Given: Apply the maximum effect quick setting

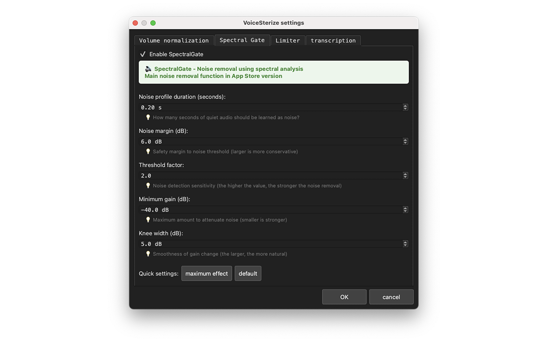Looking at the screenshot, I should coord(206,273).
